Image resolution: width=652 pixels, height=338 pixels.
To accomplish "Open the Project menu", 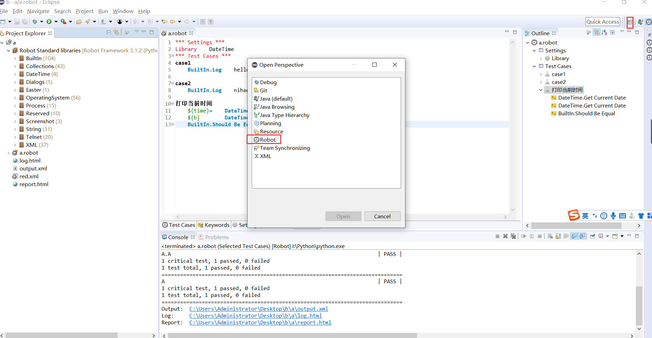I will [84, 11].
